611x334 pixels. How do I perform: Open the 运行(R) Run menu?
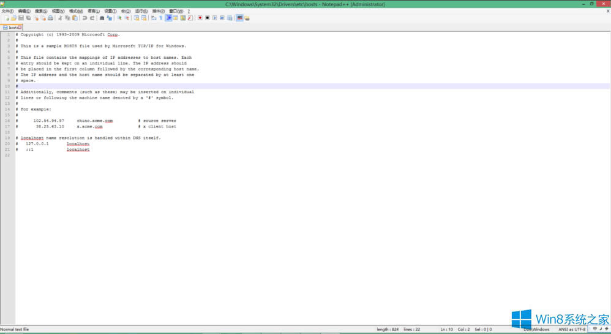pyautogui.click(x=141, y=11)
